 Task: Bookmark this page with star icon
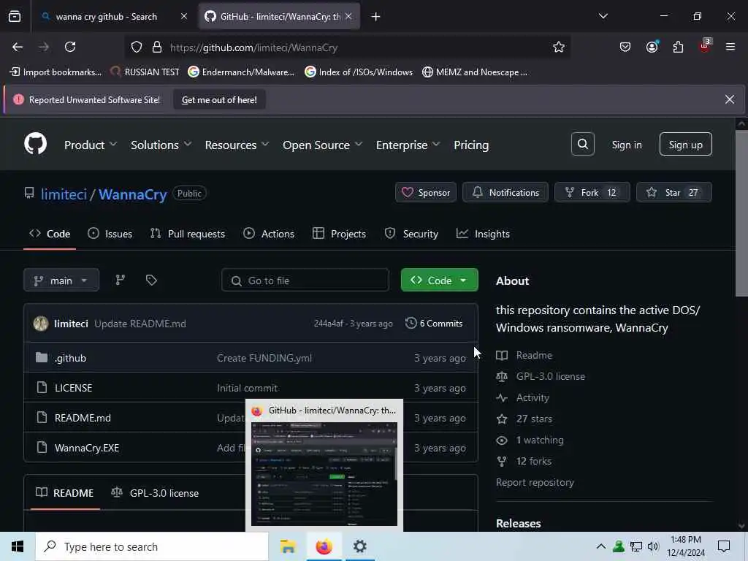click(x=559, y=47)
